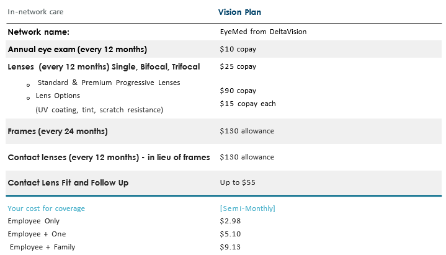Image resolution: width=446 pixels, height=255 pixels.
Task: Click the "Frames (every 24 months)" row label
Action: (58, 131)
